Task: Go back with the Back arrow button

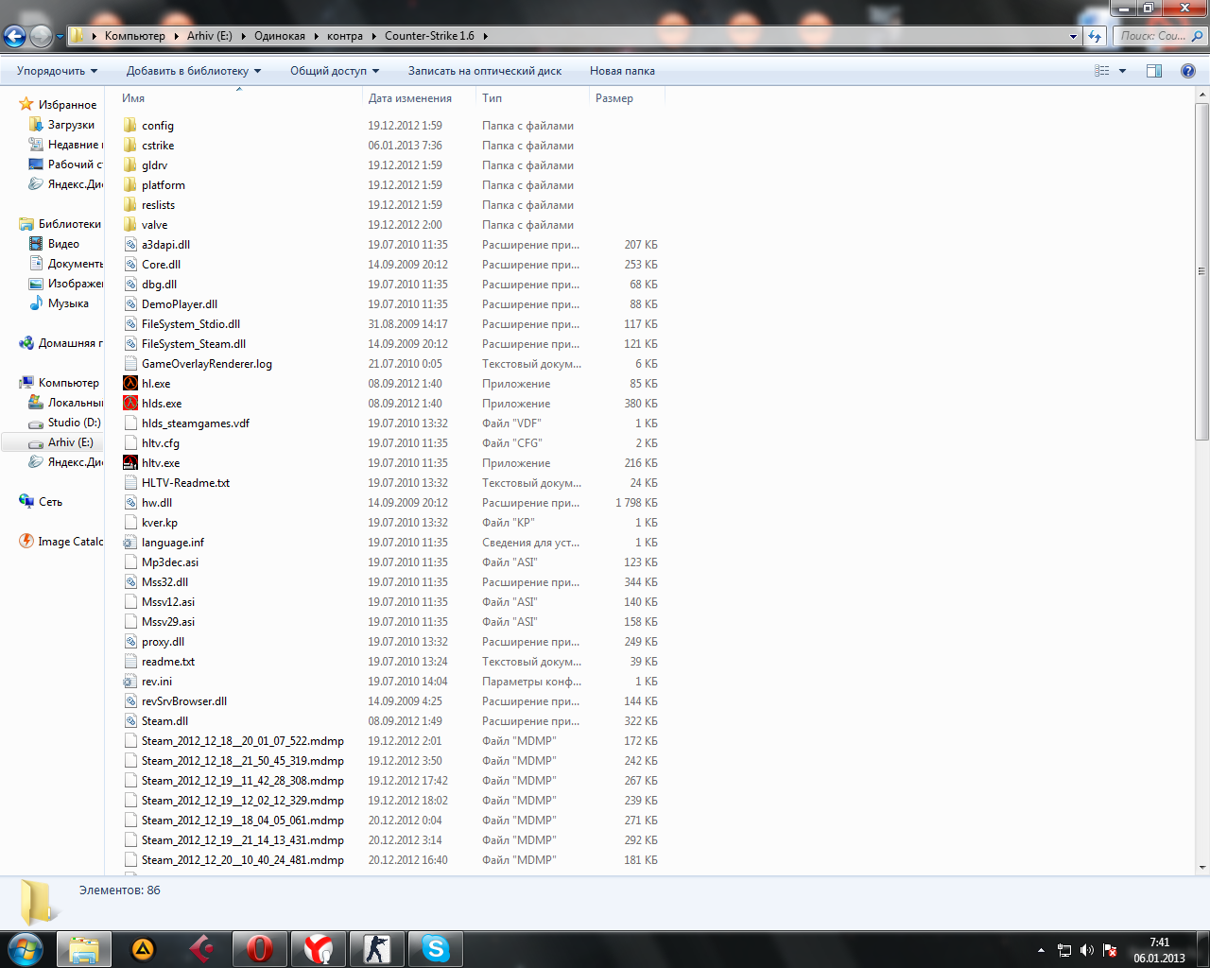Action: point(14,37)
